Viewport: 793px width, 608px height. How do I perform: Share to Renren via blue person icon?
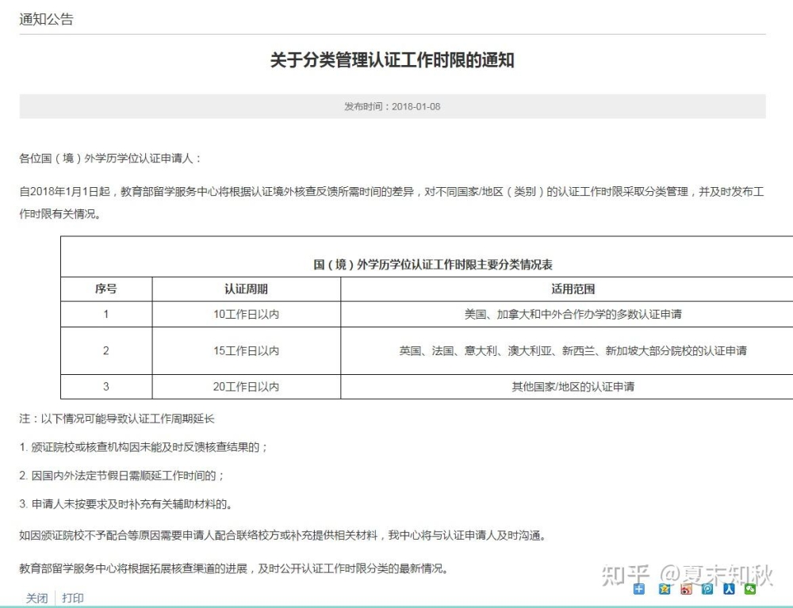[729, 589]
